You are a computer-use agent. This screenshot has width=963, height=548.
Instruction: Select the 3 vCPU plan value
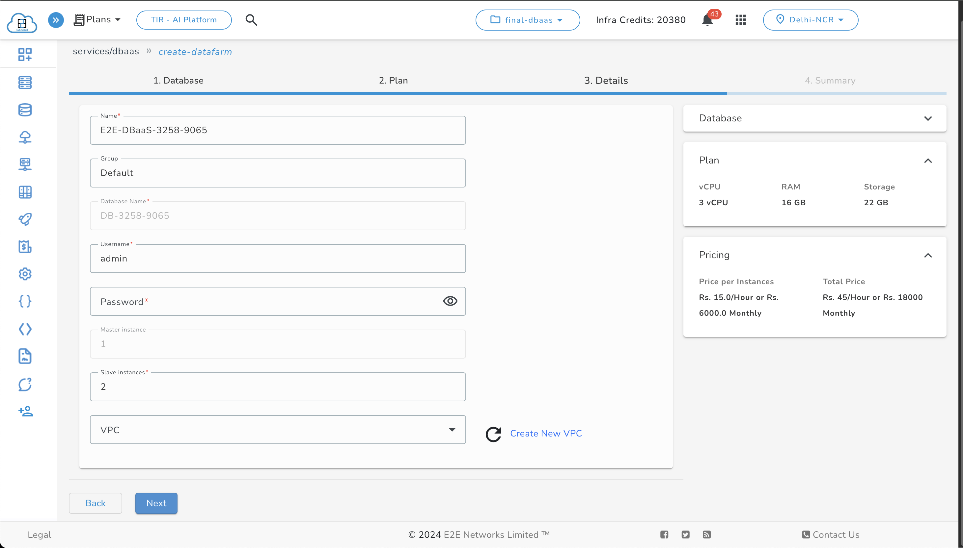click(x=713, y=203)
